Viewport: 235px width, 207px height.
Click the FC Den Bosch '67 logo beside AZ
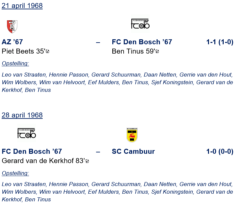tap(140, 24)
